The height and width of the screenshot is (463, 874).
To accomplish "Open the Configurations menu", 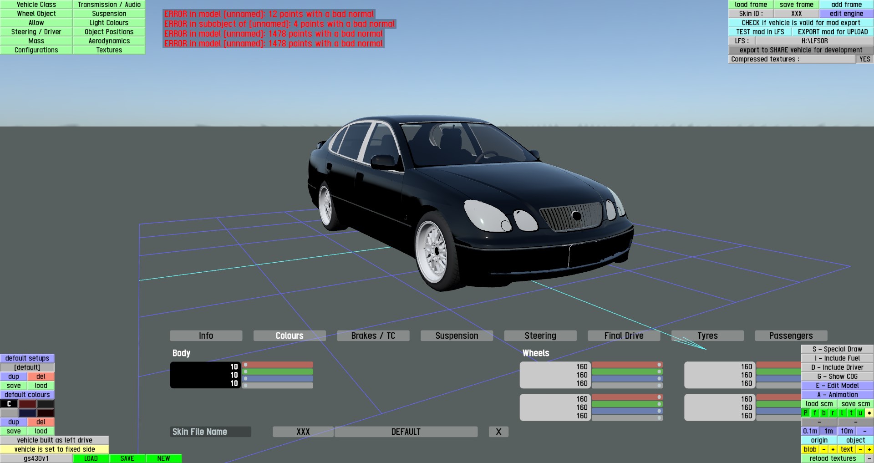I will coord(36,50).
